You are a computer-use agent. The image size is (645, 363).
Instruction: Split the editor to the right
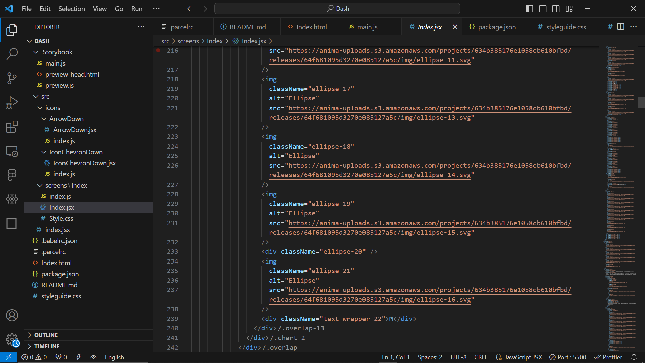pyautogui.click(x=620, y=27)
